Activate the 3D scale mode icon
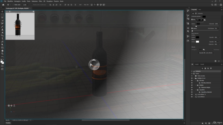 104,5
